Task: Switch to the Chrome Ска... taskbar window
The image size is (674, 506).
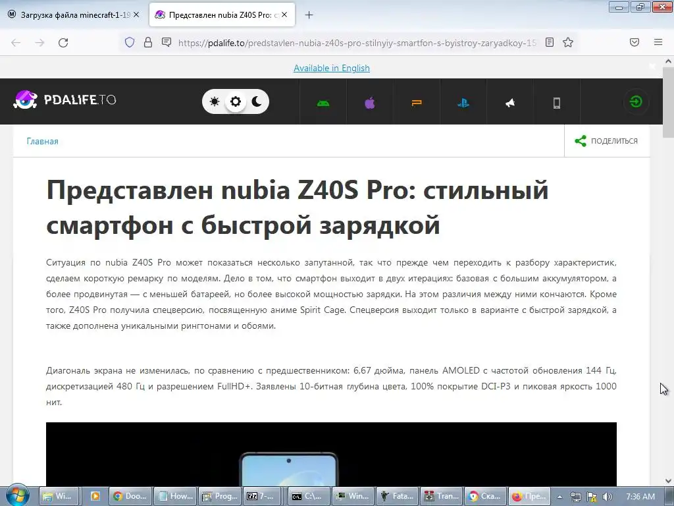Action: coord(485,496)
